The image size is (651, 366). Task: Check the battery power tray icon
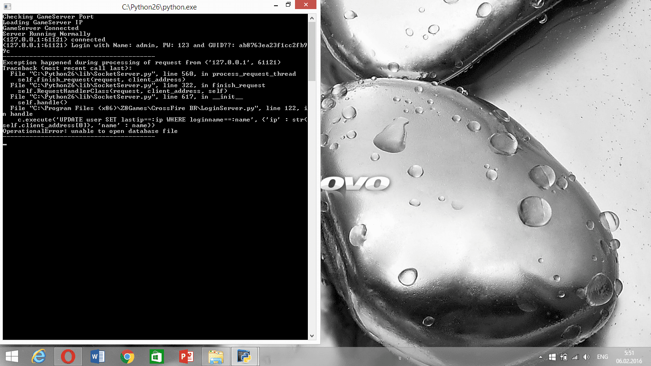click(x=564, y=357)
